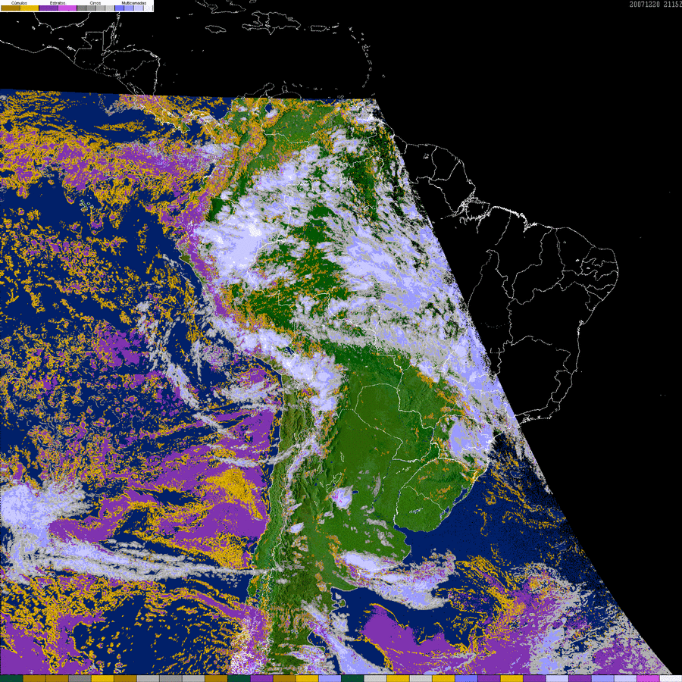Click the dark purple Estratos legend swatch
This screenshot has height=682, width=682.
pyautogui.click(x=48, y=8)
